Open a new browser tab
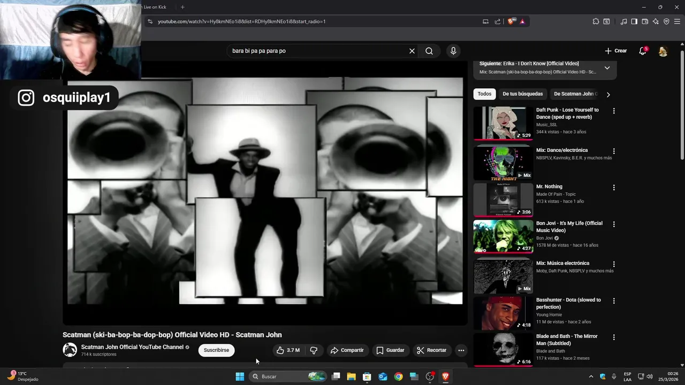Viewport: 685px width, 385px height. pyautogui.click(x=182, y=7)
